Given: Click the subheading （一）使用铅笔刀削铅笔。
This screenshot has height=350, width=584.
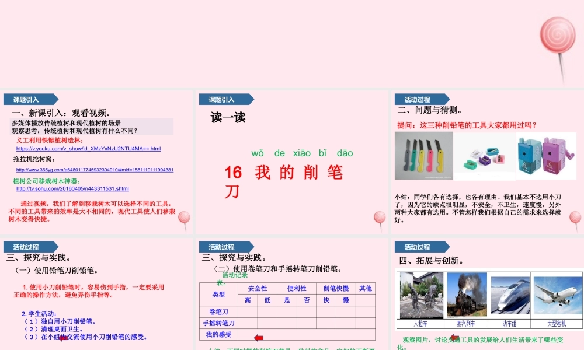Looking at the screenshot, I should [55, 271].
